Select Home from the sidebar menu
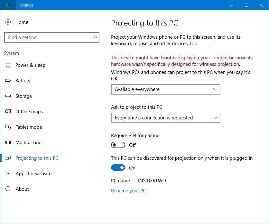 22,22
